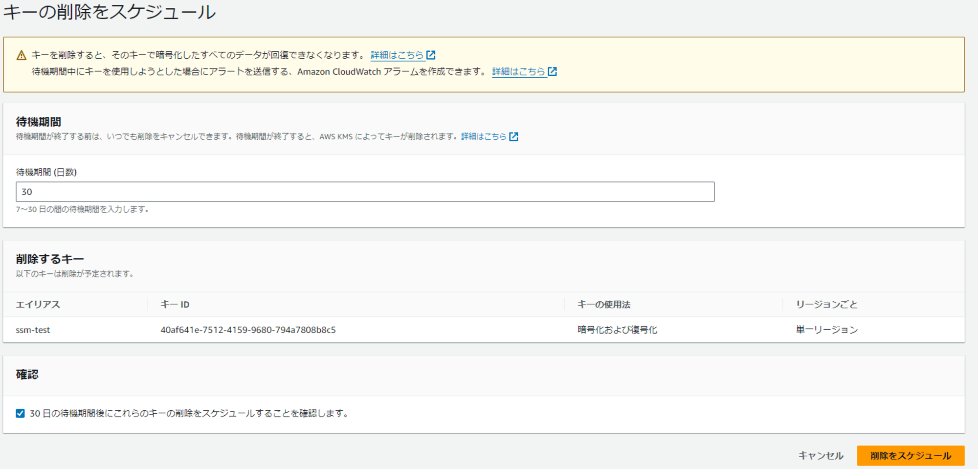Click the 削除するキー section heading
978x469 pixels.
click(x=50, y=259)
